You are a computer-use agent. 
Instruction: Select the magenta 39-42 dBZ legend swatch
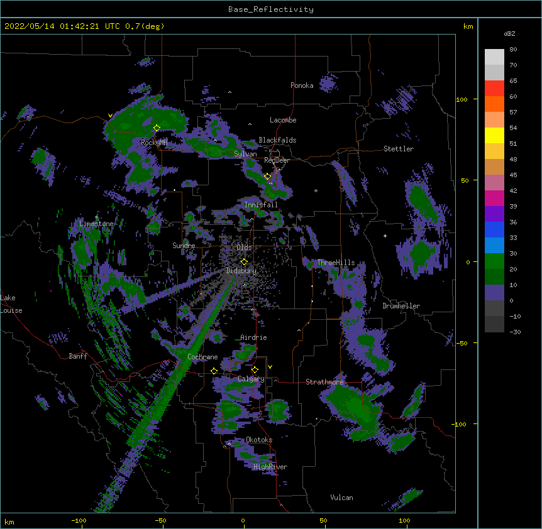[494, 198]
